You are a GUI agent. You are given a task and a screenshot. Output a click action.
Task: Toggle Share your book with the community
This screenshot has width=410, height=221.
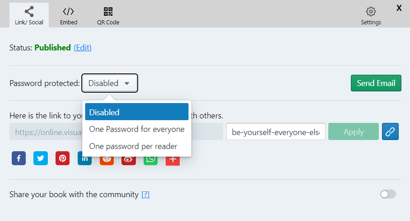click(388, 194)
